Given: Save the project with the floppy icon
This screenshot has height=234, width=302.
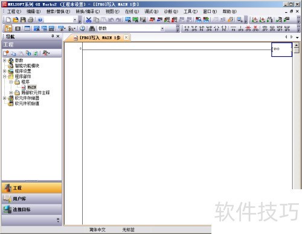Looking at the screenshot, I should click(23, 20).
